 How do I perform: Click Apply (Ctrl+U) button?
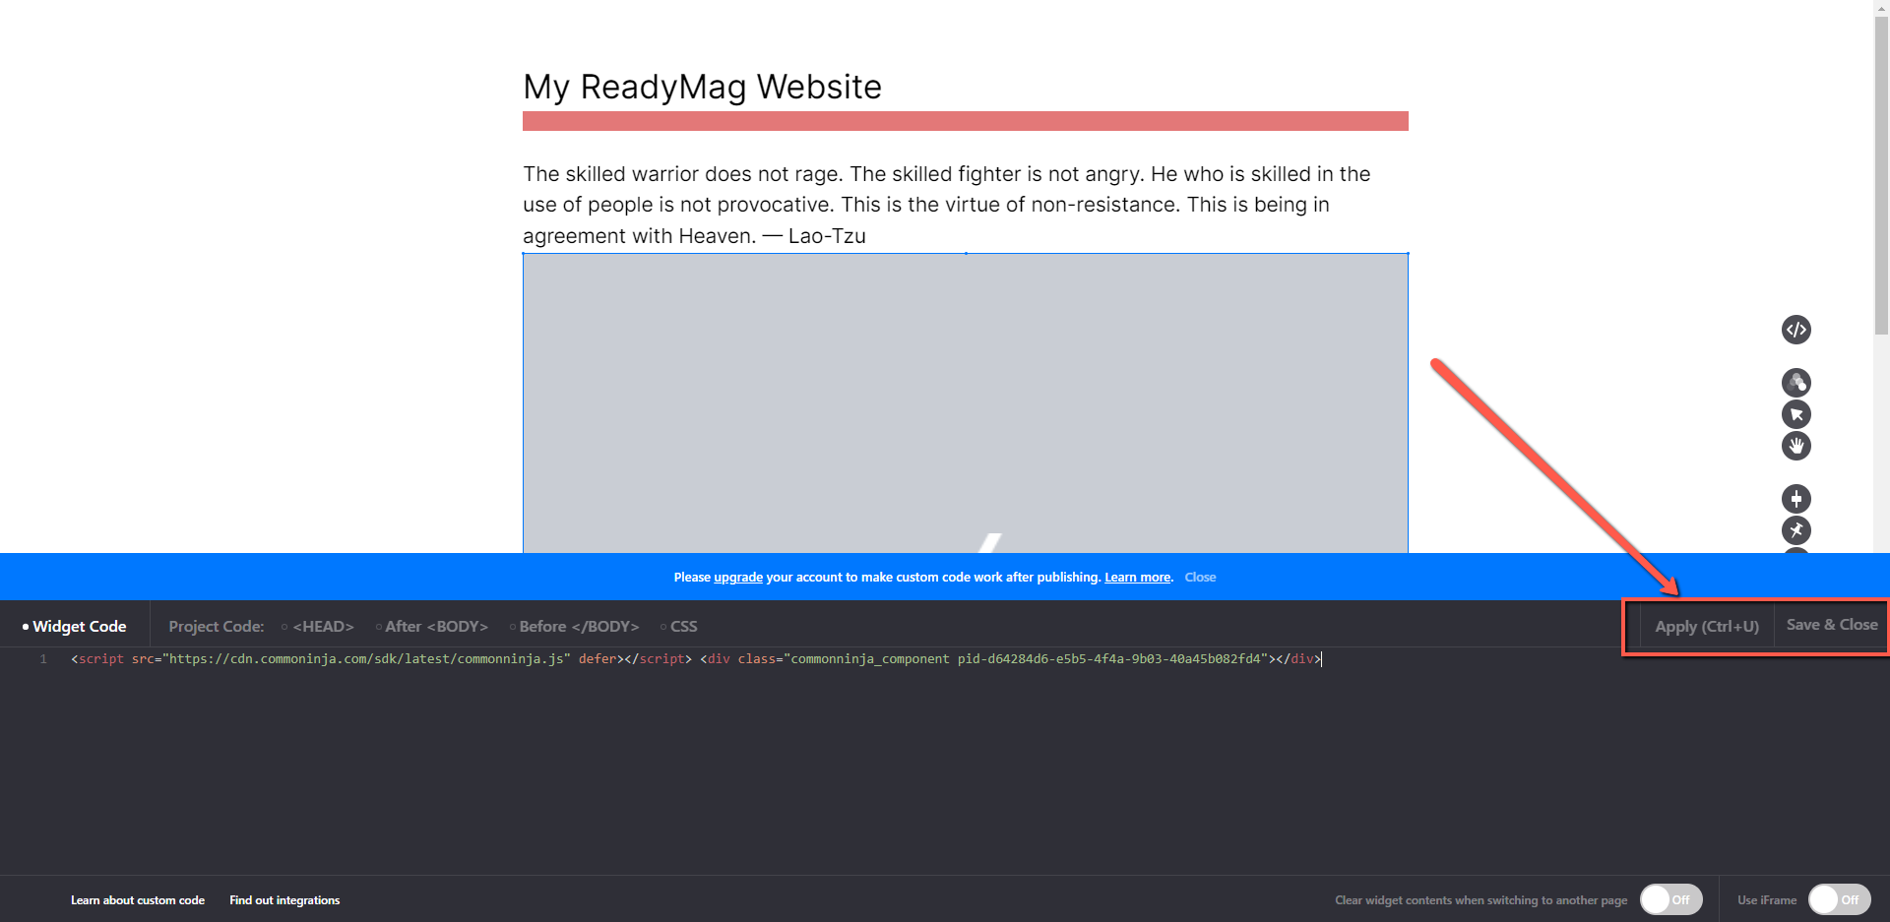[x=1706, y=626]
